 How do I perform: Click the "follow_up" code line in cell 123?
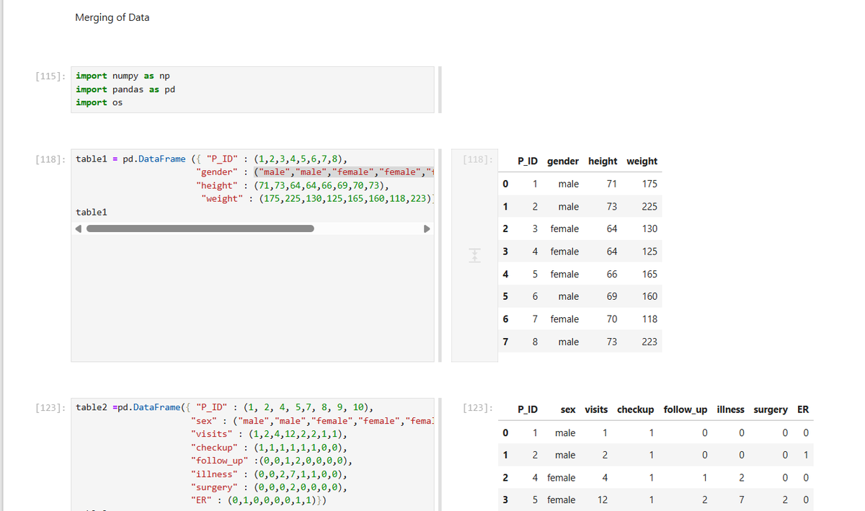click(272, 461)
